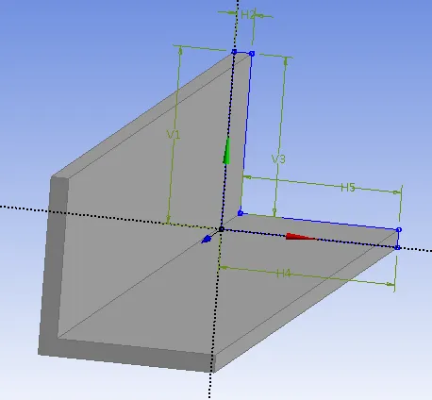Select the right-end sketch vertex on the X axis
Screen dimensions: 432x400
pyautogui.click(x=397, y=248)
